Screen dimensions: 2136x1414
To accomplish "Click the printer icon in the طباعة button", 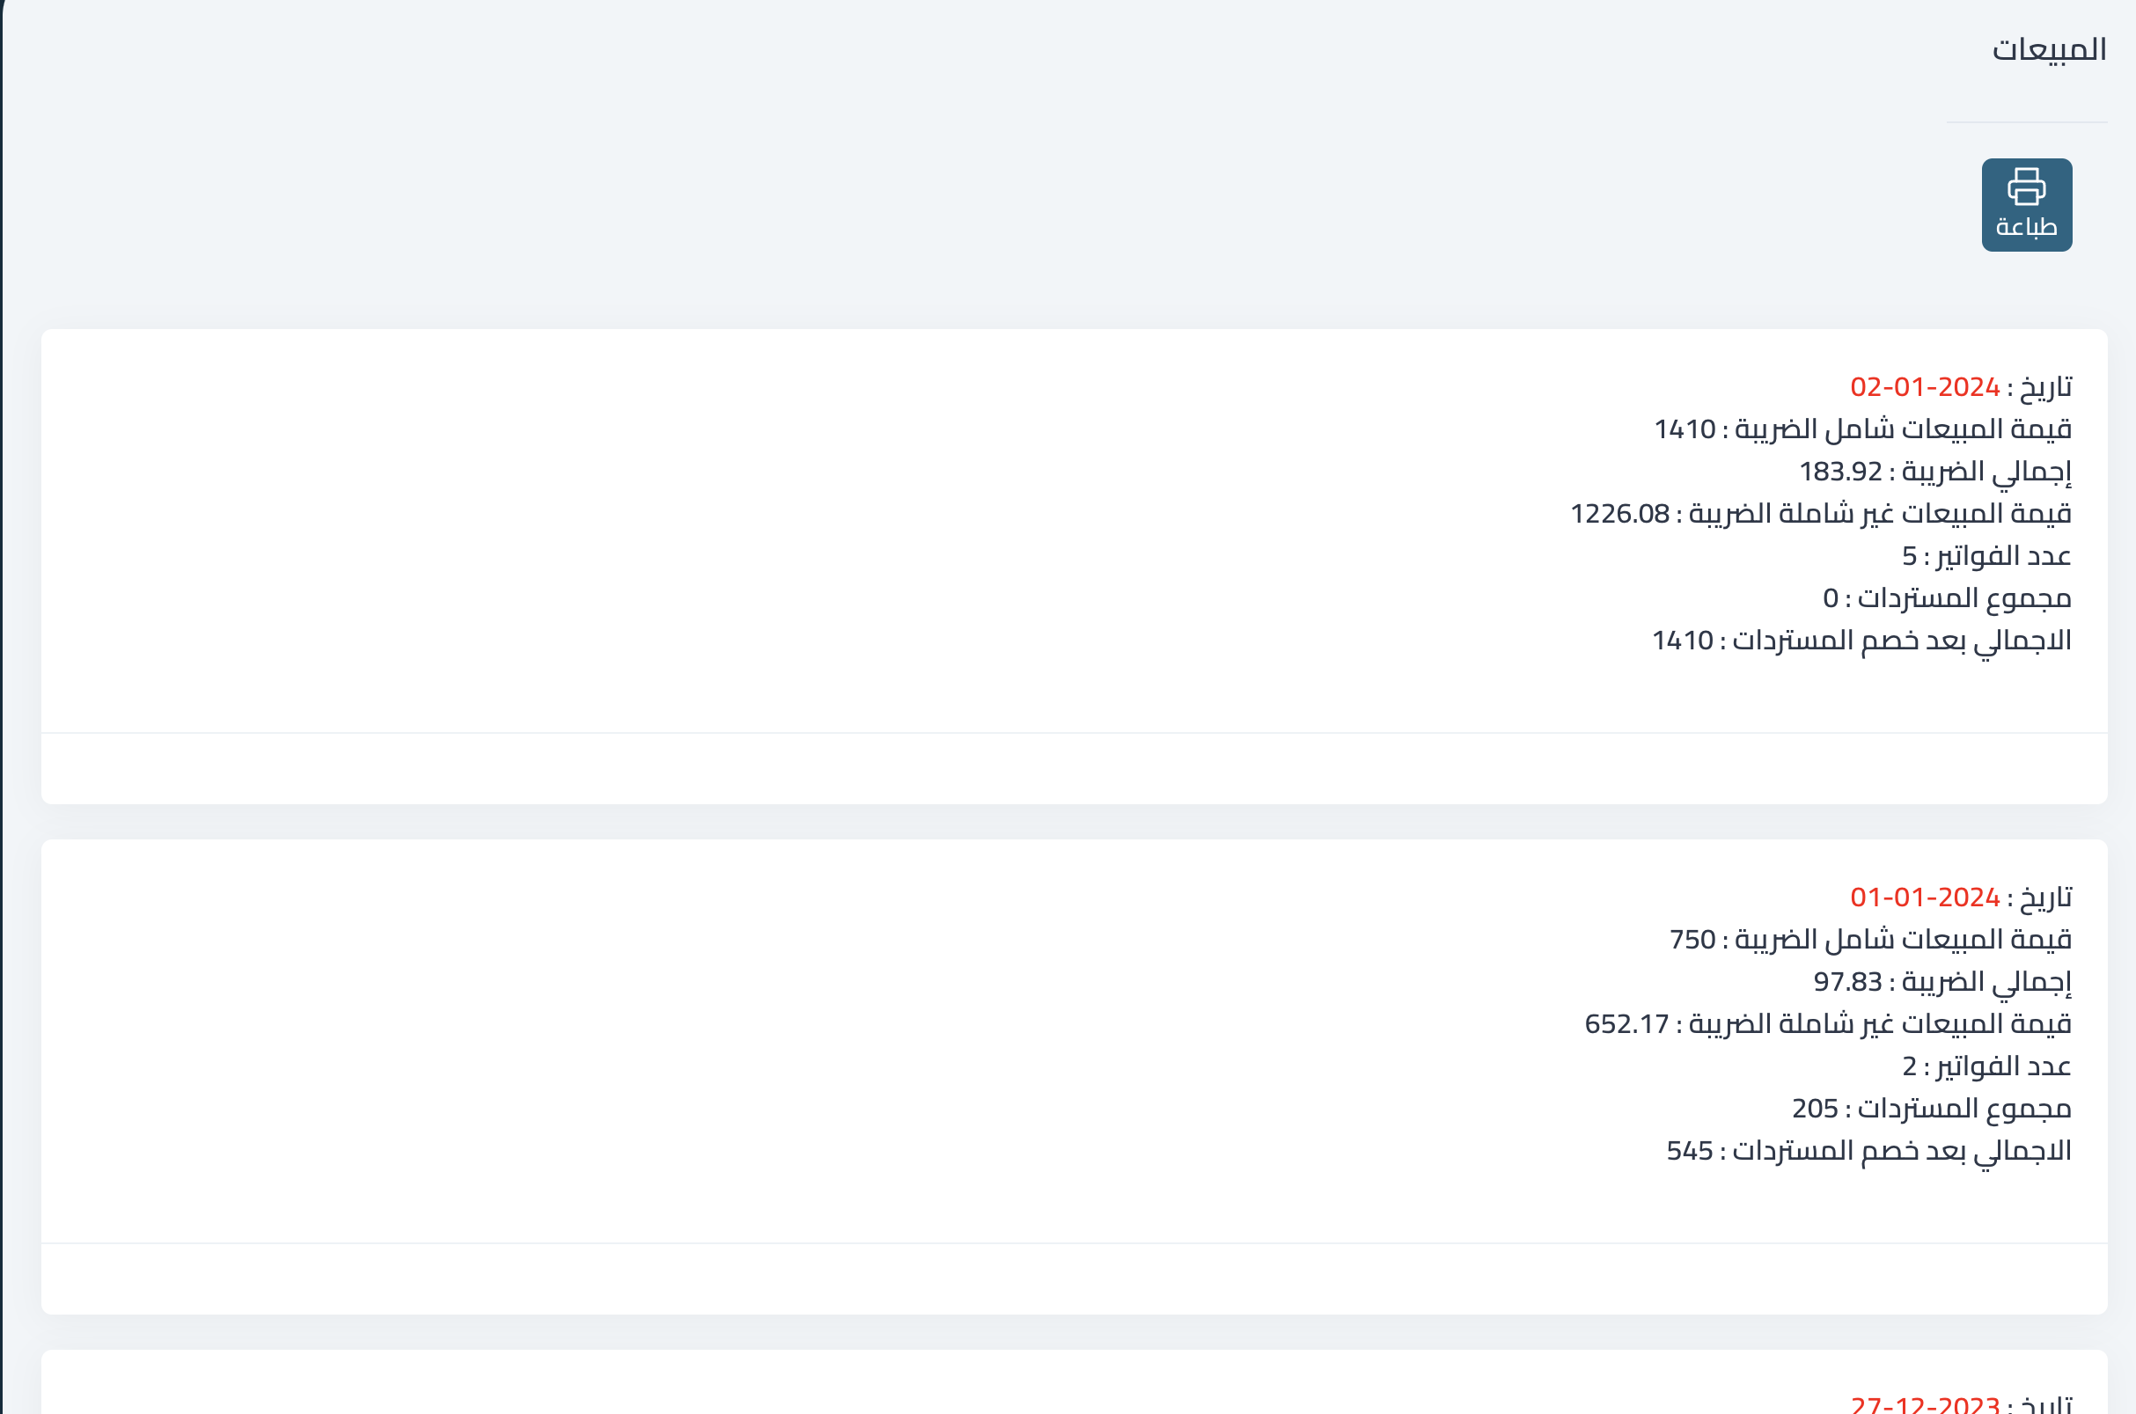I will point(2026,187).
